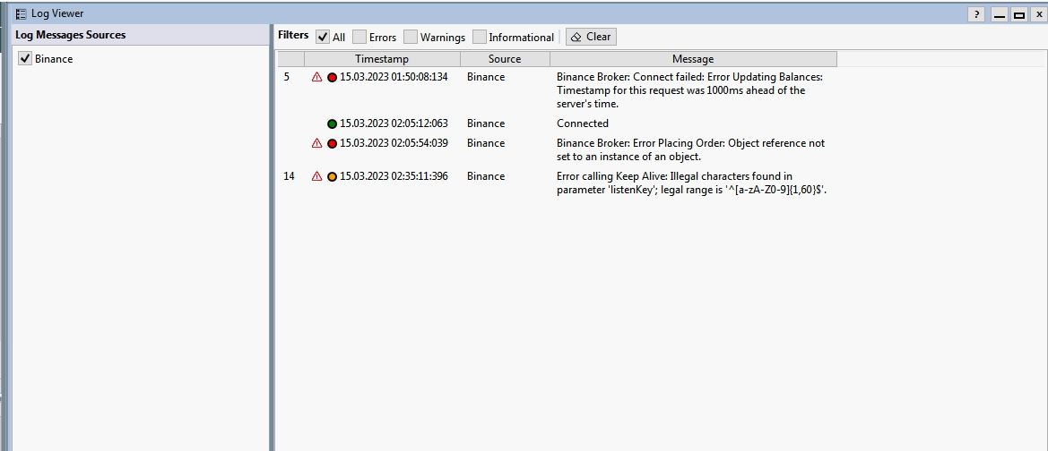Click the warning triangle on the 02:05:54:039 row
Viewport: 1048px width, 451px height.
[316, 143]
